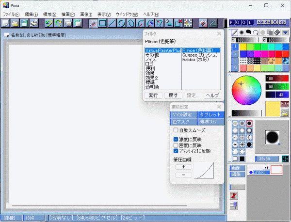
Task: Switch to the タブレット tab
Action: pos(210,114)
